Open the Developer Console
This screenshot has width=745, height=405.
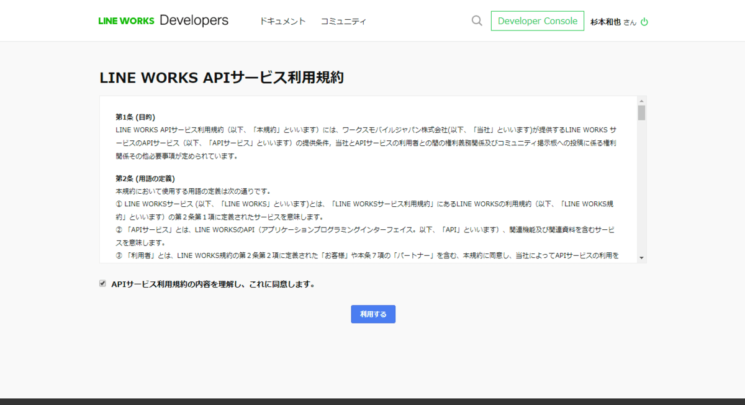point(538,20)
